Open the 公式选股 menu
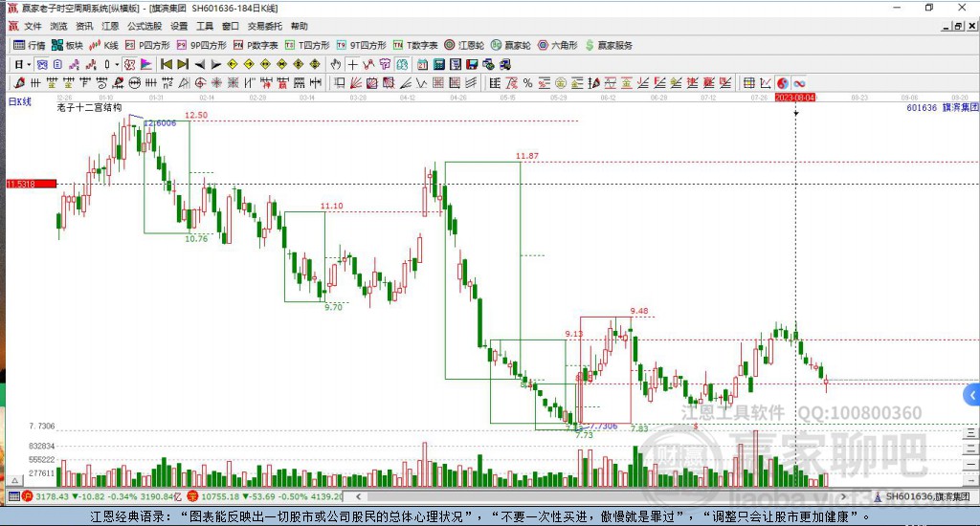Image resolution: width=980 pixels, height=526 pixels. click(145, 26)
